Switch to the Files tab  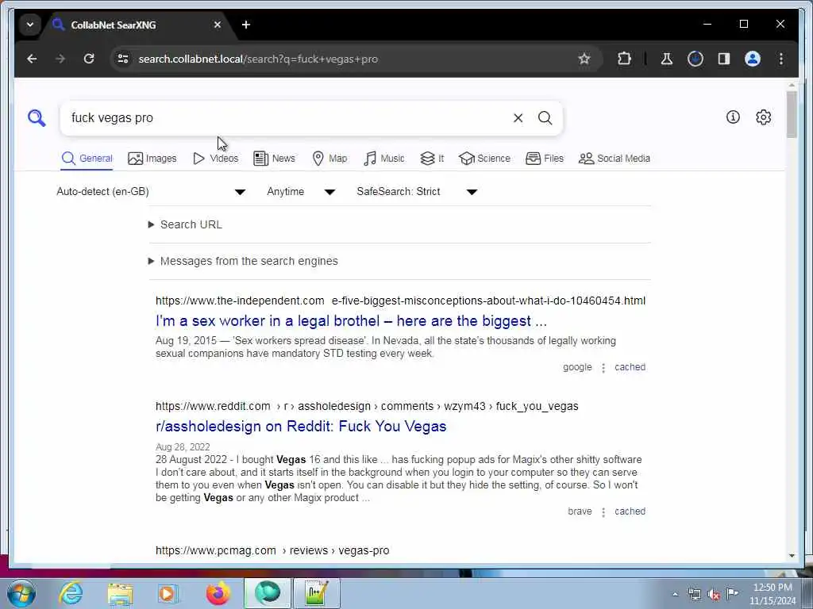tap(545, 159)
